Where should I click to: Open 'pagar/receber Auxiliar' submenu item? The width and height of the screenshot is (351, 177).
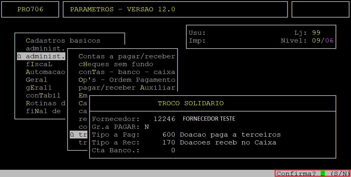click(x=127, y=88)
